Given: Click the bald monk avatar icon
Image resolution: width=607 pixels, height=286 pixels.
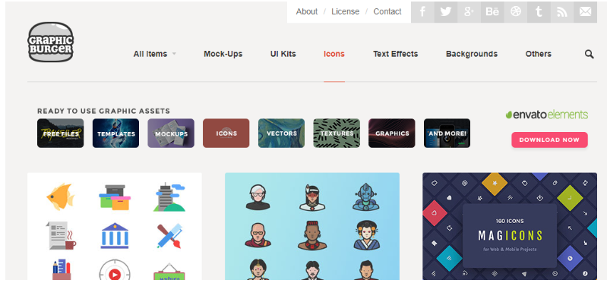Looking at the screenshot, I should click(258, 234).
